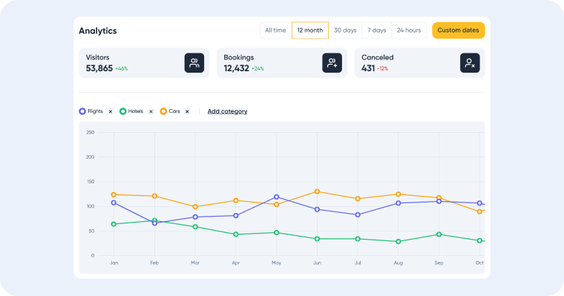Click the Visitors count 53,865
Image resolution: width=564 pixels, height=296 pixels.
coord(99,68)
